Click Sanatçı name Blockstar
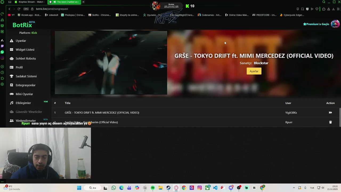Viewport: 341px width, 192px height. pyautogui.click(x=261, y=63)
